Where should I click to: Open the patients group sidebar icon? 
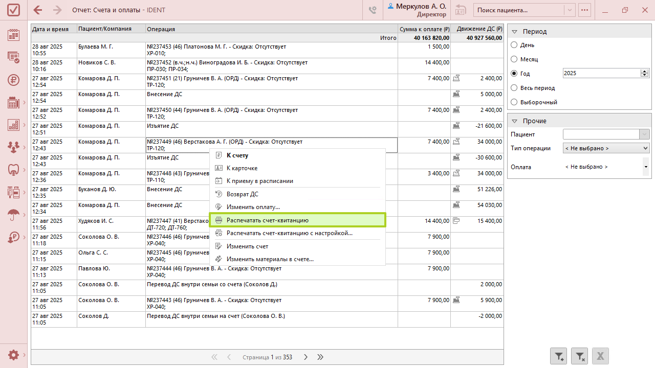click(14, 147)
